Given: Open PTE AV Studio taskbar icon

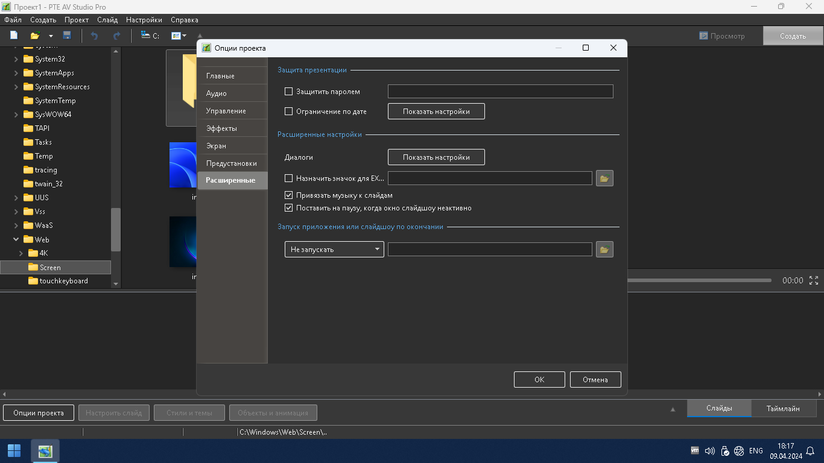Looking at the screenshot, I should 45,451.
